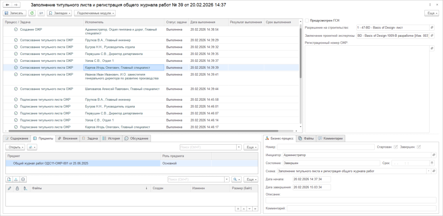
Task: Click status icon of Создание ОЖР row
Action: tap(16, 29)
